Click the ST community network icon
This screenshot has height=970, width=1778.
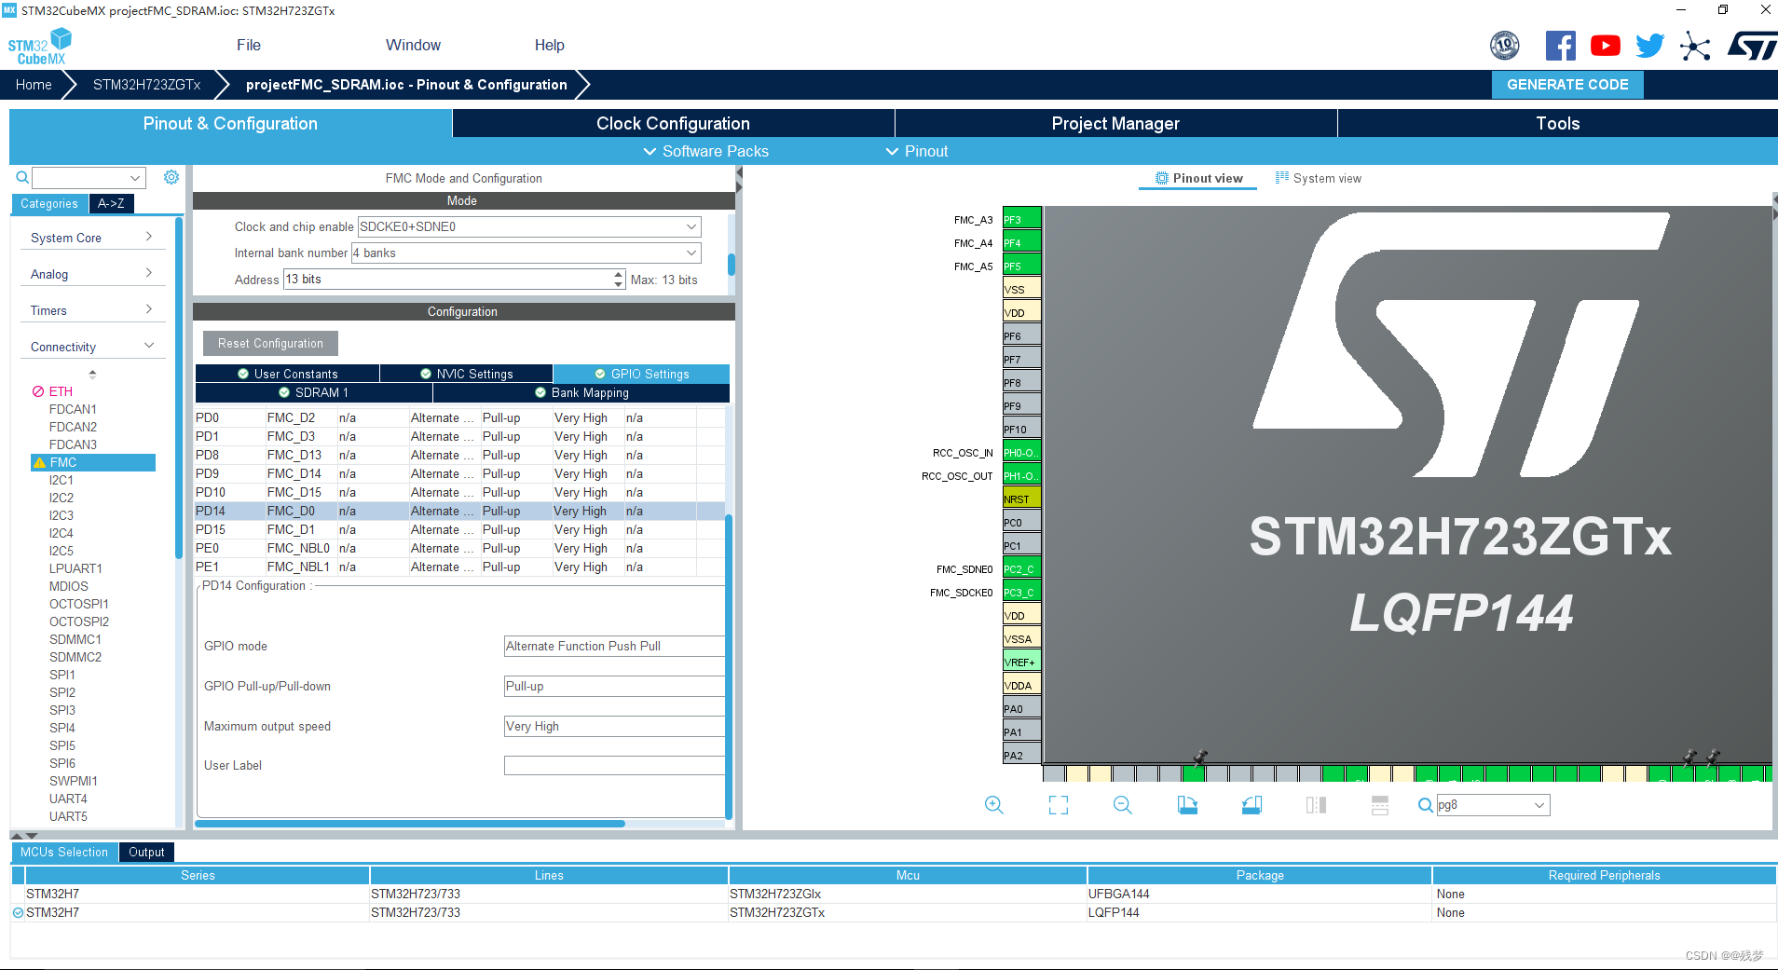(x=1695, y=46)
